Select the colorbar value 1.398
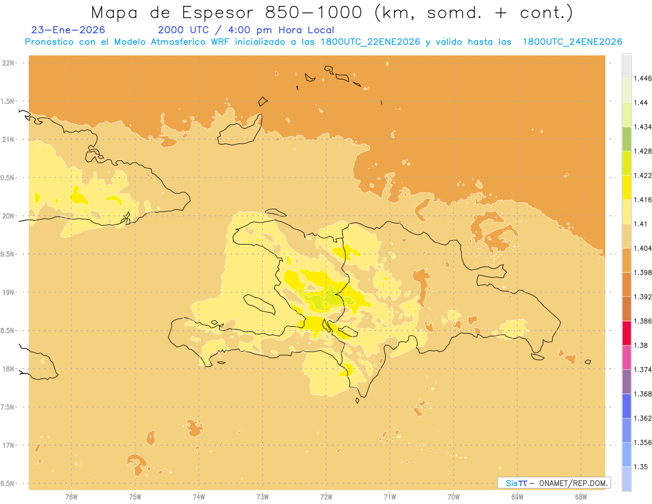Image resolution: width=652 pixels, height=504 pixels. point(643,272)
